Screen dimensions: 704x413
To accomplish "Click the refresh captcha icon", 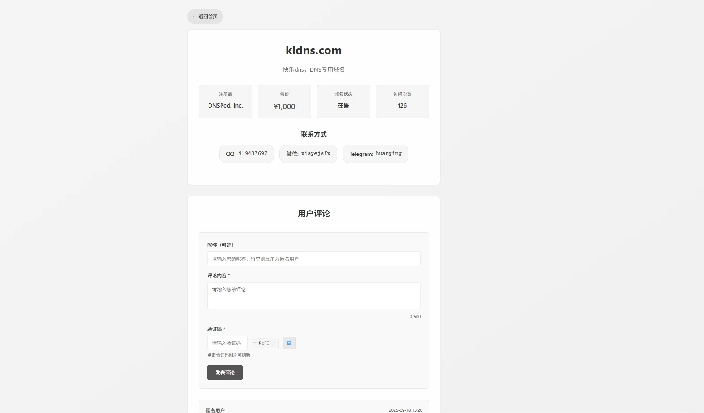I will 289,343.
